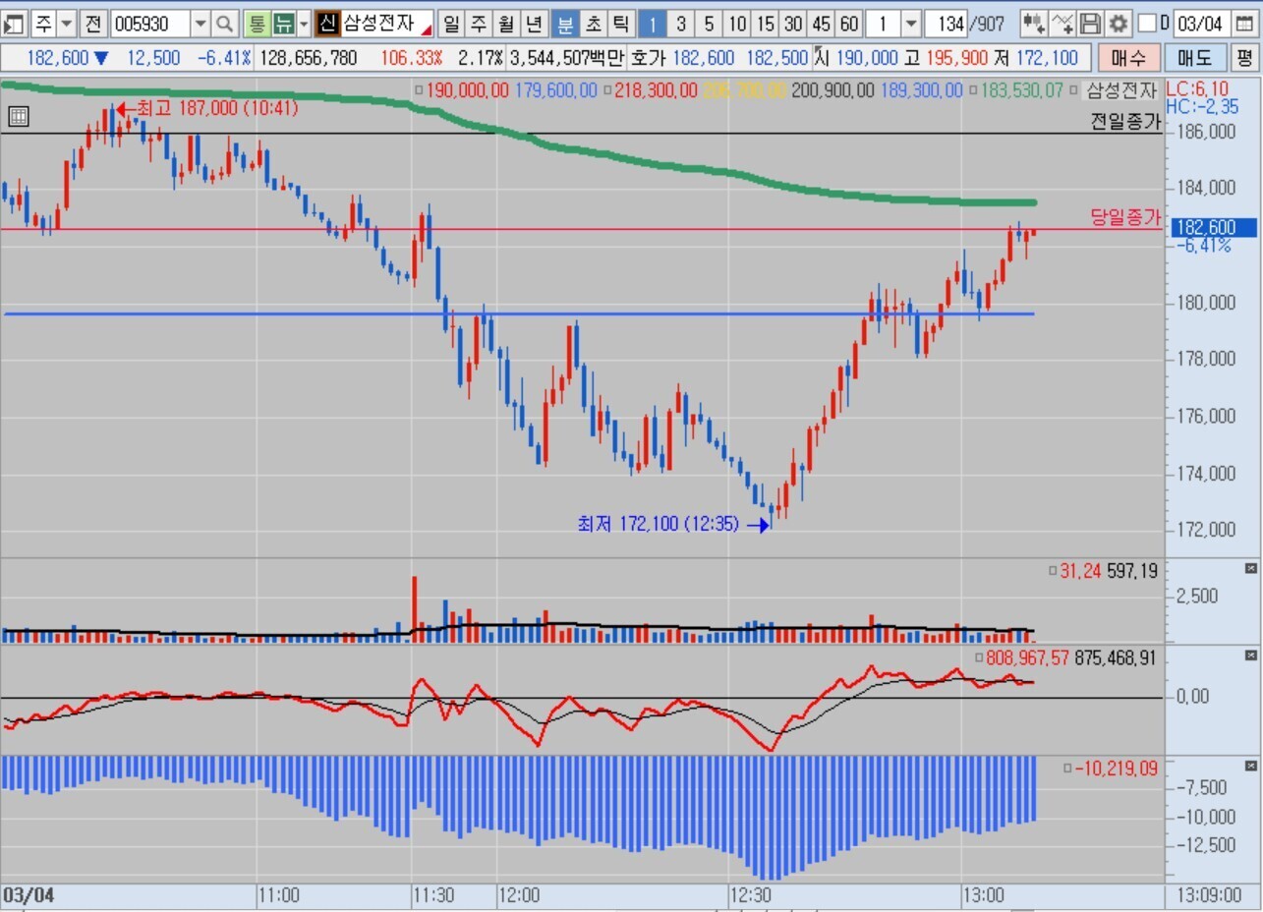Toggle the panel layout icon at top-left
This screenshot has width=1263, height=912.
[x=14, y=24]
